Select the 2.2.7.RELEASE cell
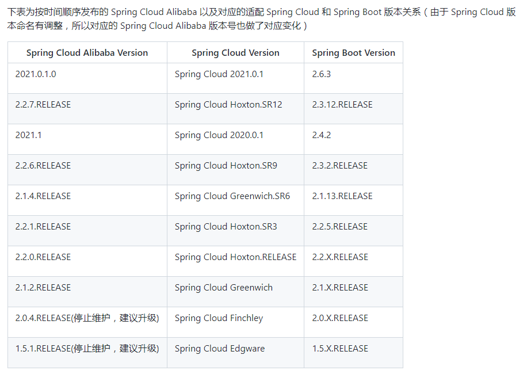This screenshot has width=527, height=378. tap(87, 109)
